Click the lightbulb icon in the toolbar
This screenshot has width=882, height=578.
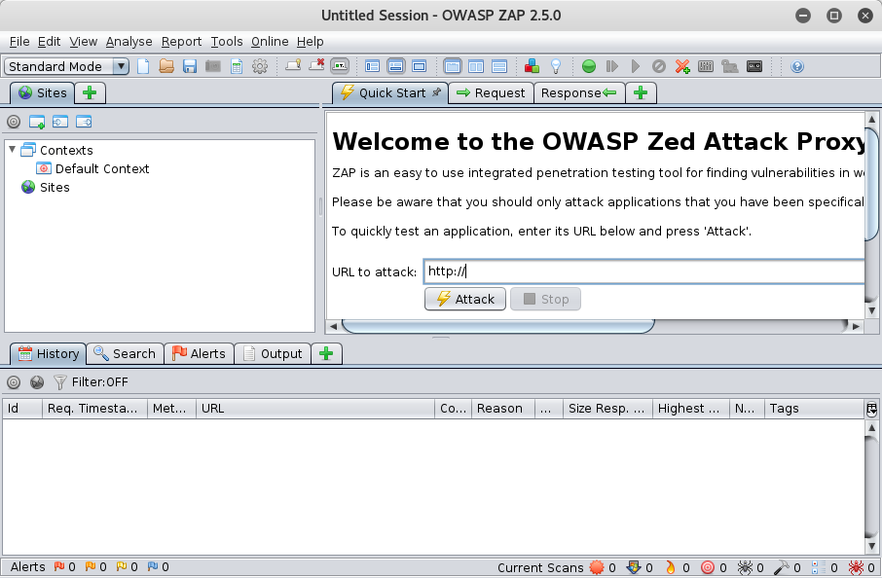click(x=556, y=66)
